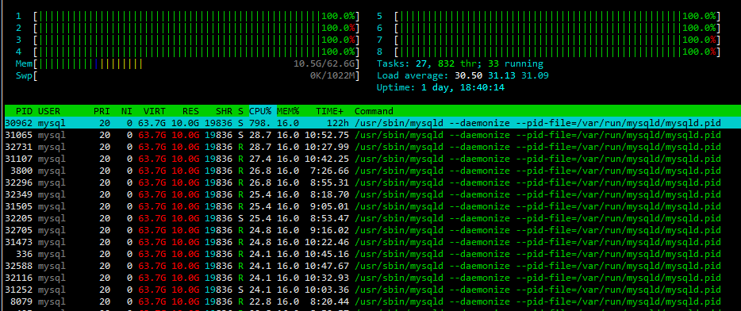Click the Uptime: 1 day line
Viewport: 741px width, 311px height.
[440, 87]
